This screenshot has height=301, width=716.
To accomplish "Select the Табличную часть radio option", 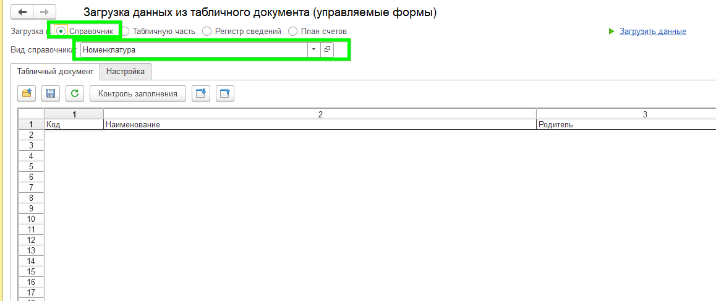I will tap(125, 32).
